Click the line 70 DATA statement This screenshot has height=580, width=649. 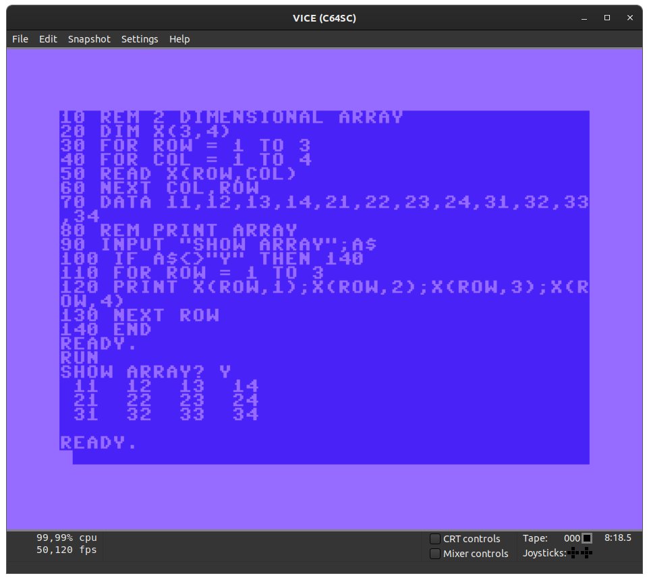[324, 209]
